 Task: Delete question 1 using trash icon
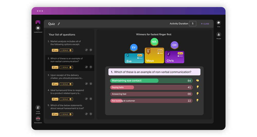pyautogui.click(x=91, y=50)
